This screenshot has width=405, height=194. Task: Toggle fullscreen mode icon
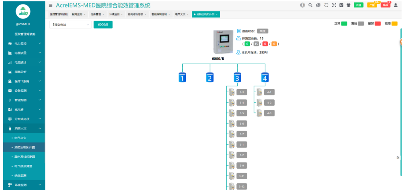pyautogui.click(x=334, y=5)
